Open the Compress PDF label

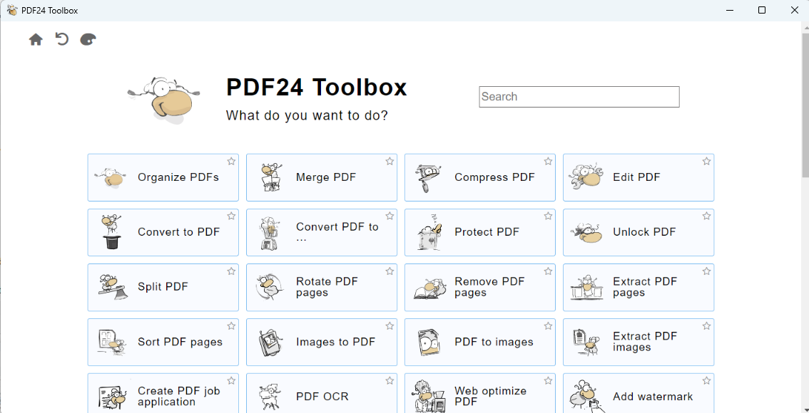click(x=495, y=177)
